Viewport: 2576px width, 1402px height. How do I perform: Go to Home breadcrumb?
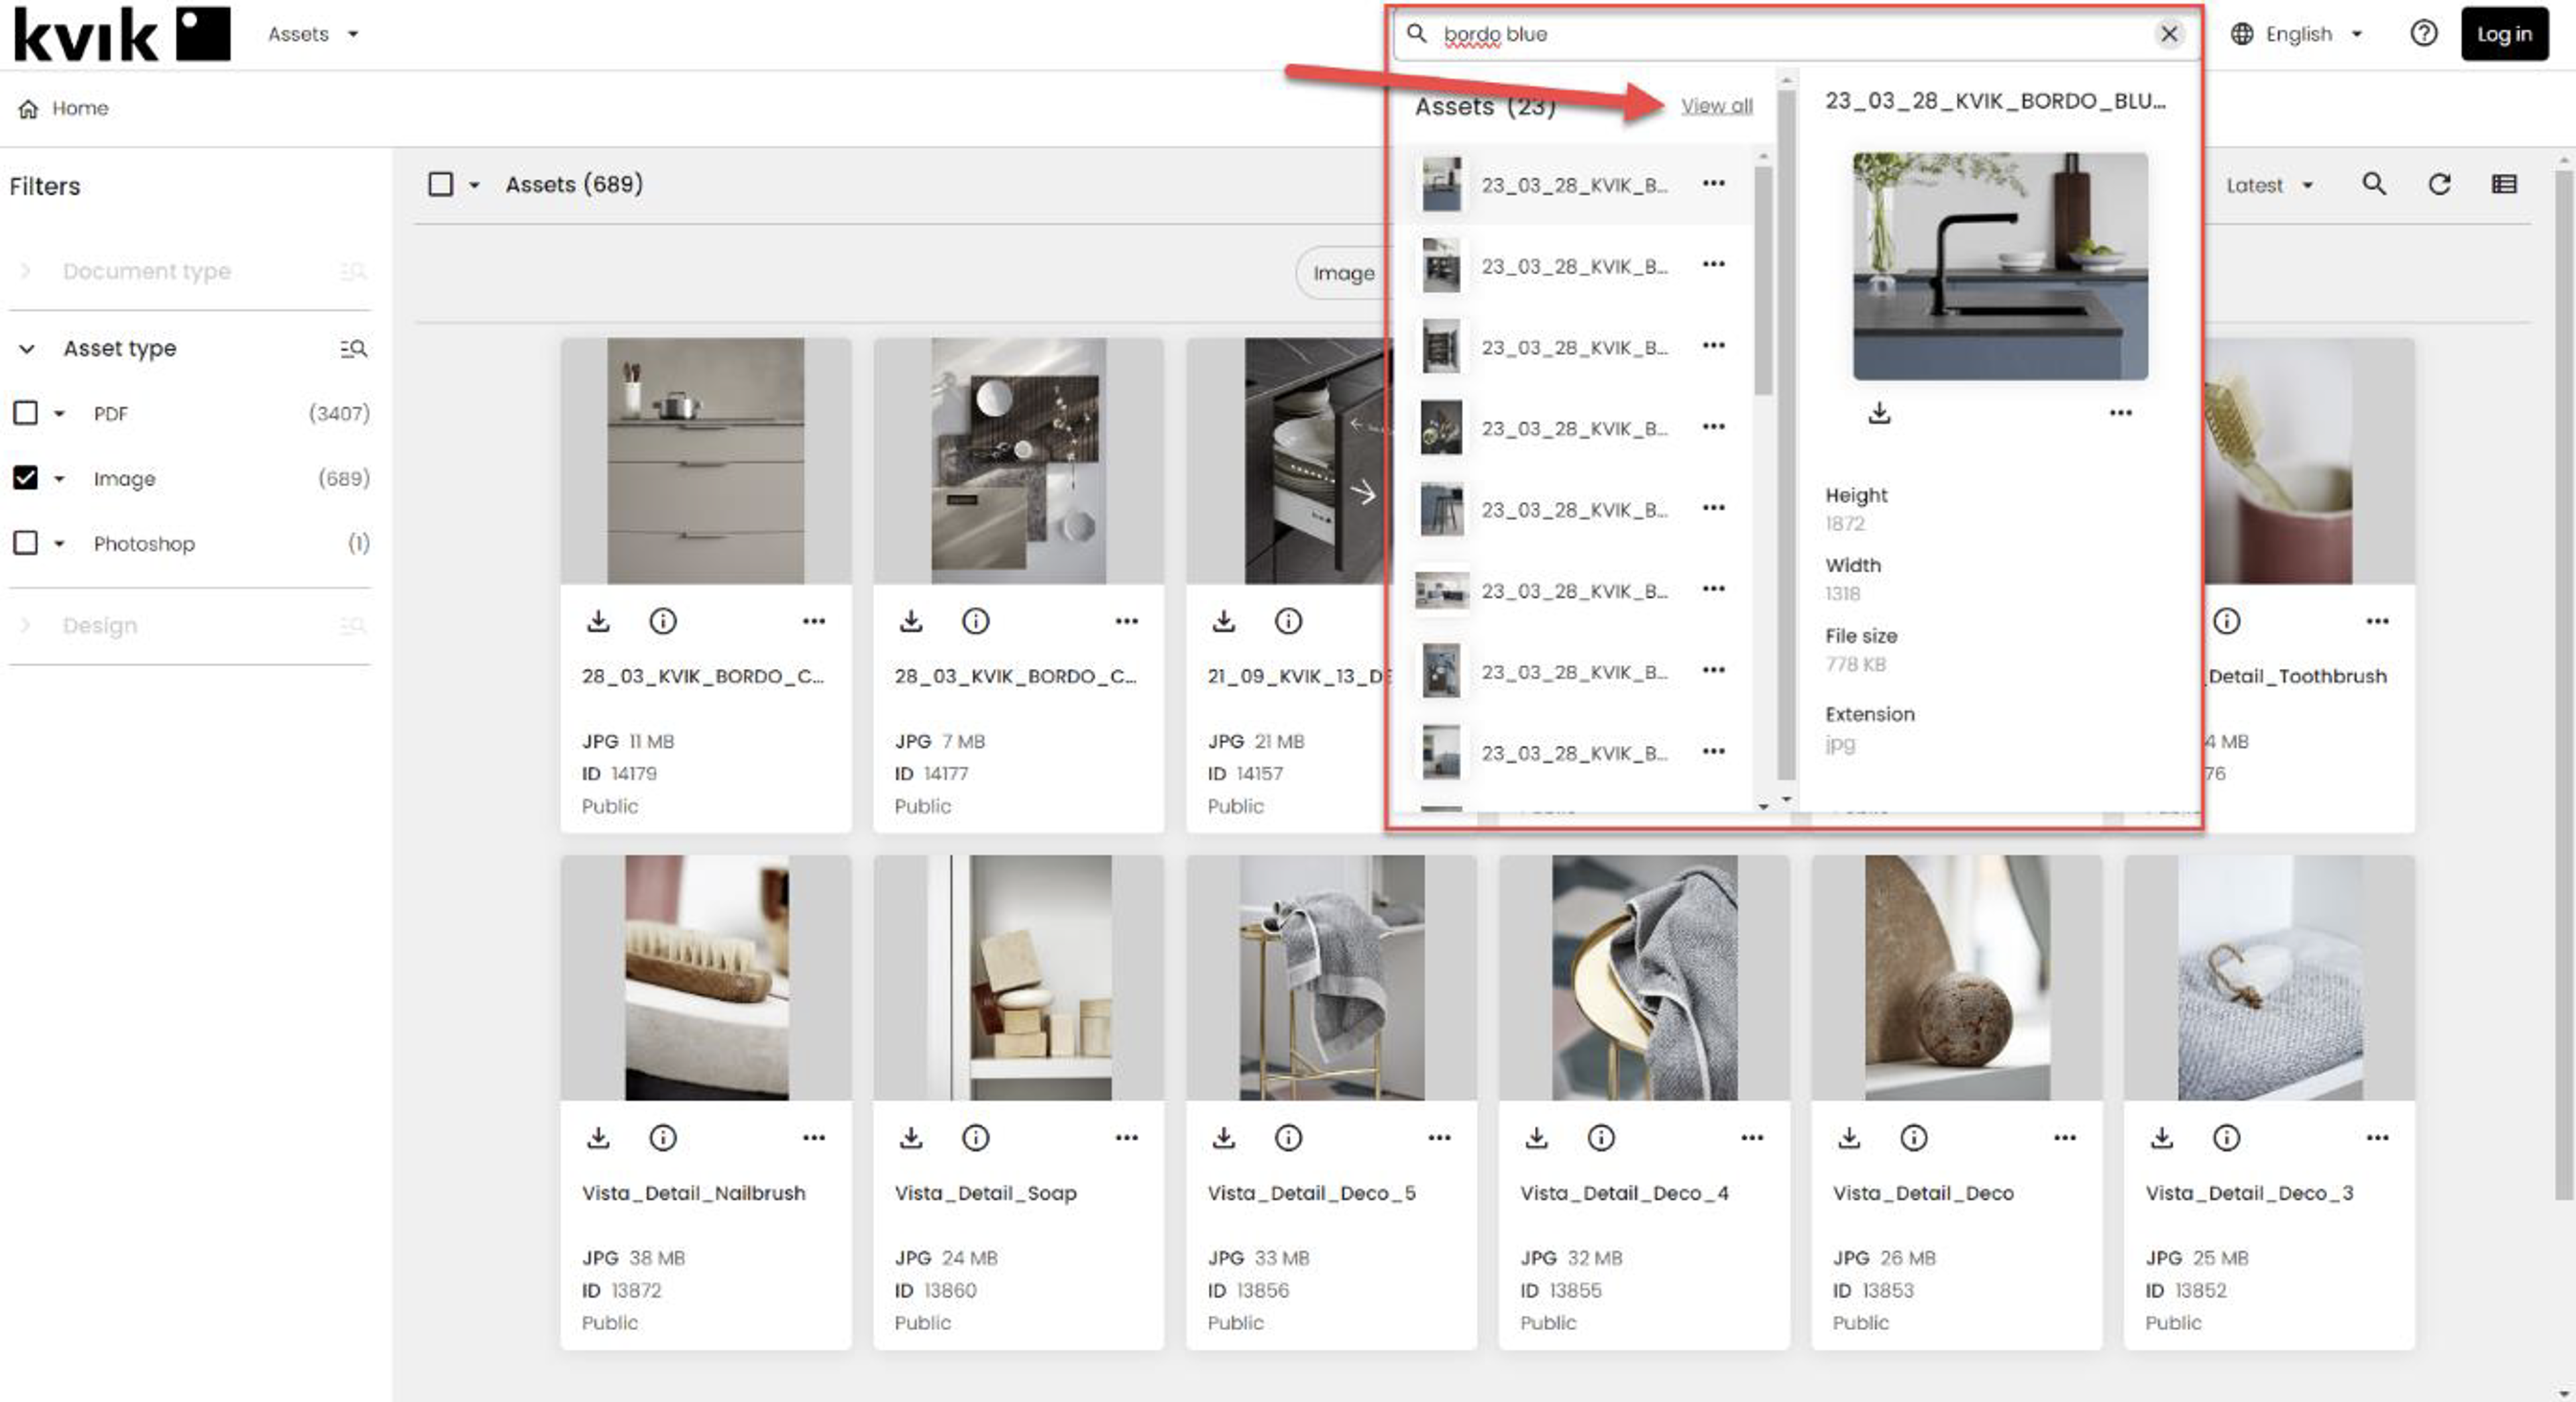(x=79, y=108)
